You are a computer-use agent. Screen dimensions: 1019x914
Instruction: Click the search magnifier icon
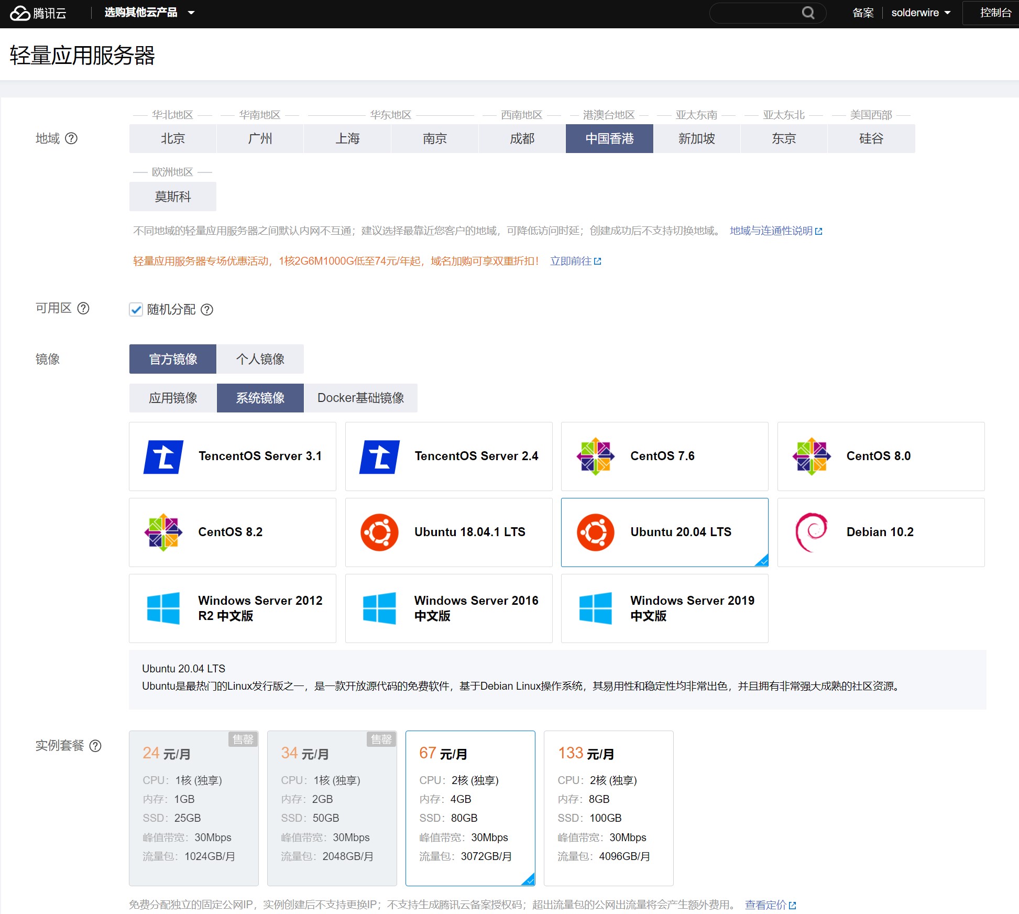(x=808, y=13)
